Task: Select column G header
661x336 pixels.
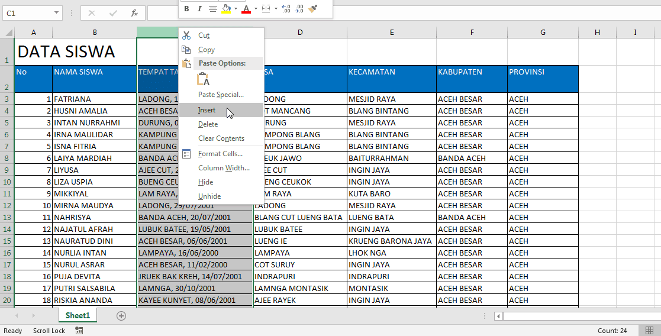Action: tap(543, 33)
